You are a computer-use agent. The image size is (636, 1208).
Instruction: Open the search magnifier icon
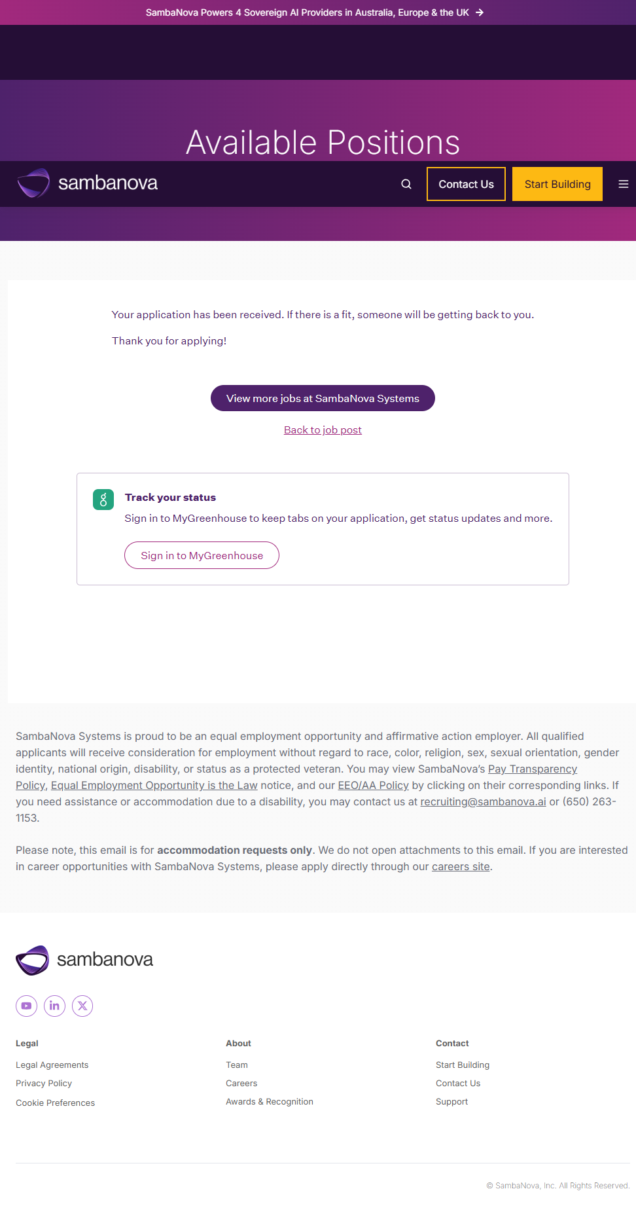[x=406, y=184]
